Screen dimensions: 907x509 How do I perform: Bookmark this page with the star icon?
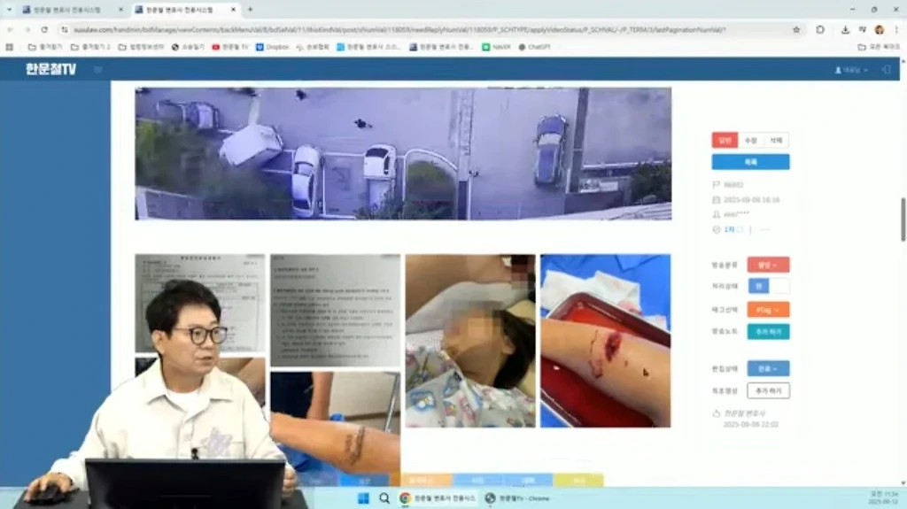coord(796,29)
